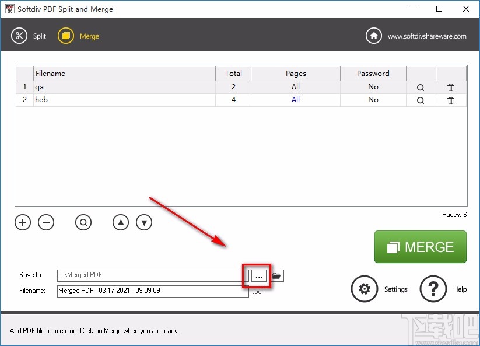Image resolution: width=480 pixels, height=346 pixels.
Task: Switch to Split mode scissors icon
Action: point(19,36)
